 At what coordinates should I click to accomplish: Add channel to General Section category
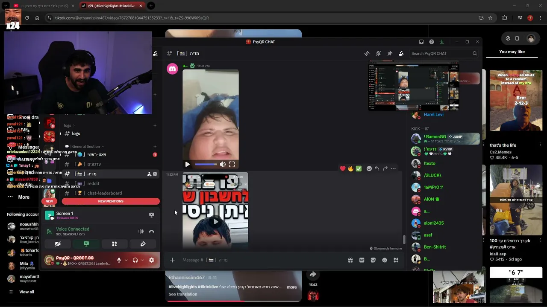pos(155,147)
